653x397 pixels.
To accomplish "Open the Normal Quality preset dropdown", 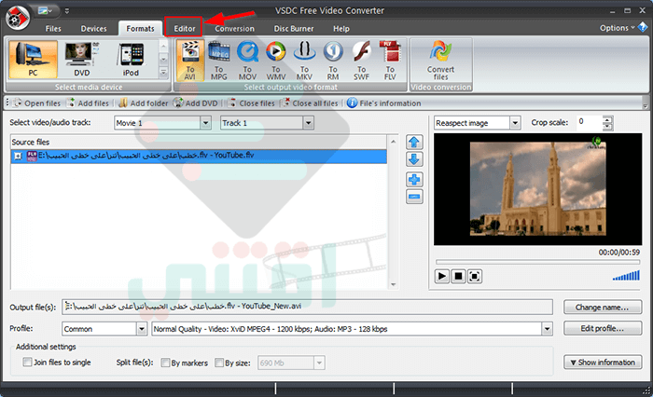I will tap(548, 329).
